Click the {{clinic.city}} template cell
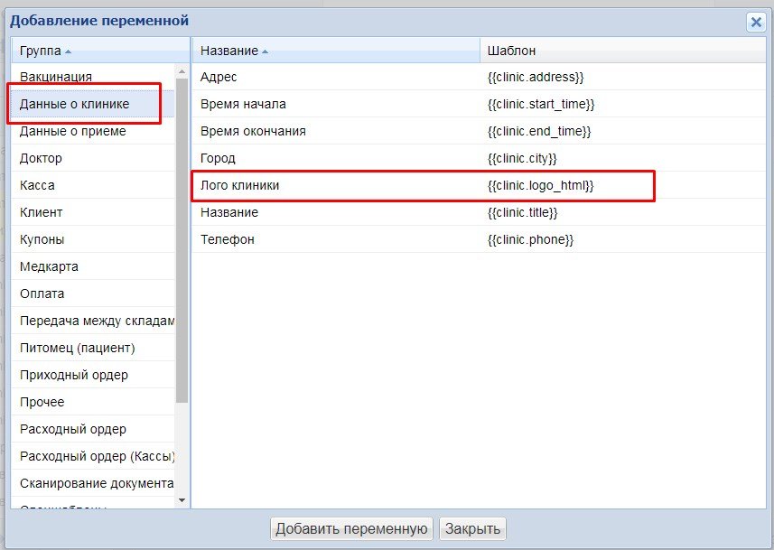The height and width of the screenshot is (550, 774). click(522, 158)
